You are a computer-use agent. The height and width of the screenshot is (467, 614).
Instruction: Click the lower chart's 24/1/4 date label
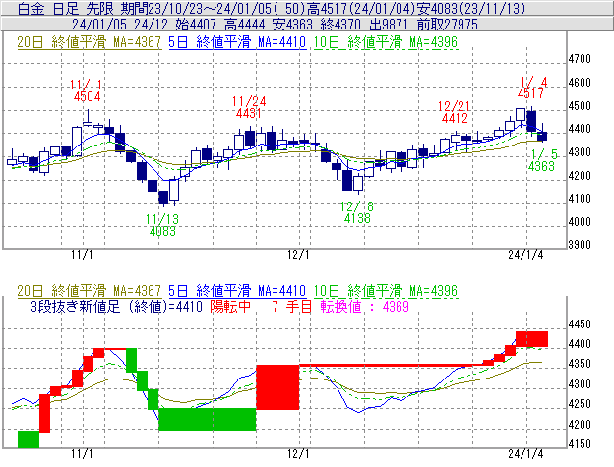tap(525, 453)
